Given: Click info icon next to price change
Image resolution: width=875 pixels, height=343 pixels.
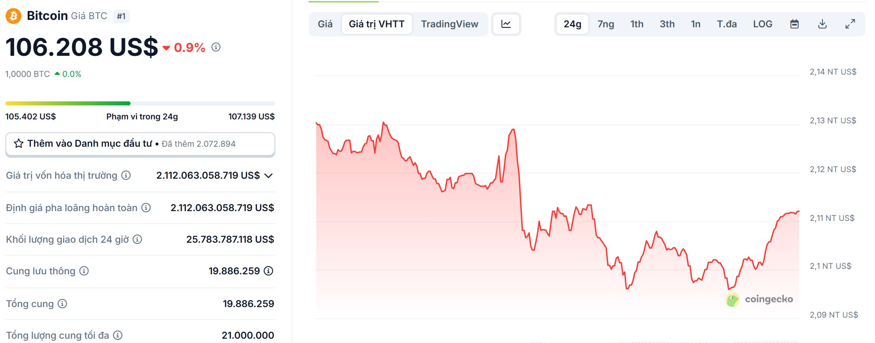Looking at the screenshot, I should pos(216,47).
